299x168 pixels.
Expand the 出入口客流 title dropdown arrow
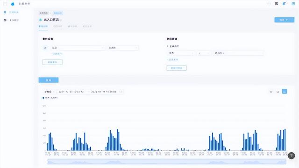click(61, 20)
